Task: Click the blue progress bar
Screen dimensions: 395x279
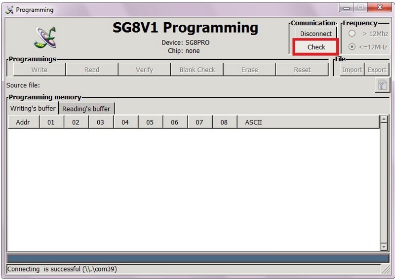Action: coord(198,258)
